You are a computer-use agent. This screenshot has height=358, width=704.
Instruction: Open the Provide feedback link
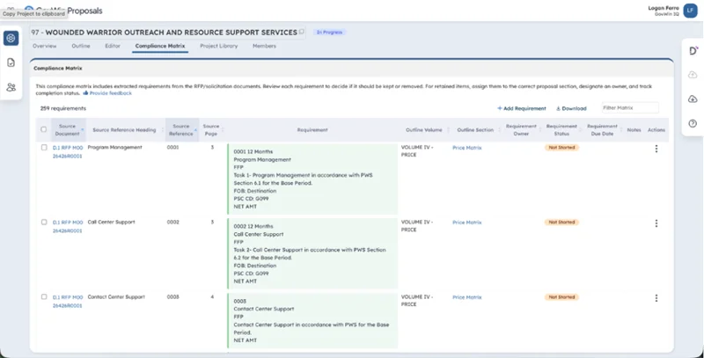click(x=111, y=93)
